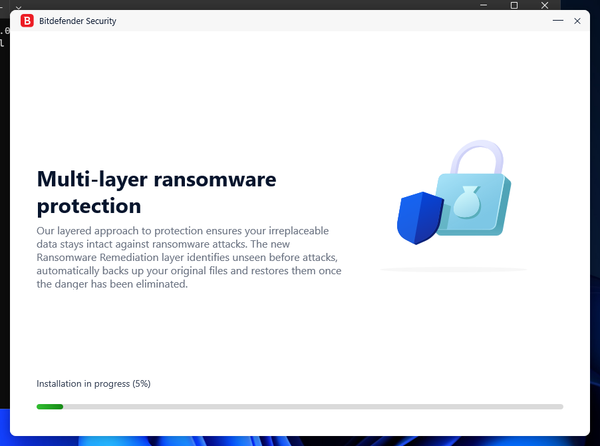Maximize the background desktop window

coord(514,5)
